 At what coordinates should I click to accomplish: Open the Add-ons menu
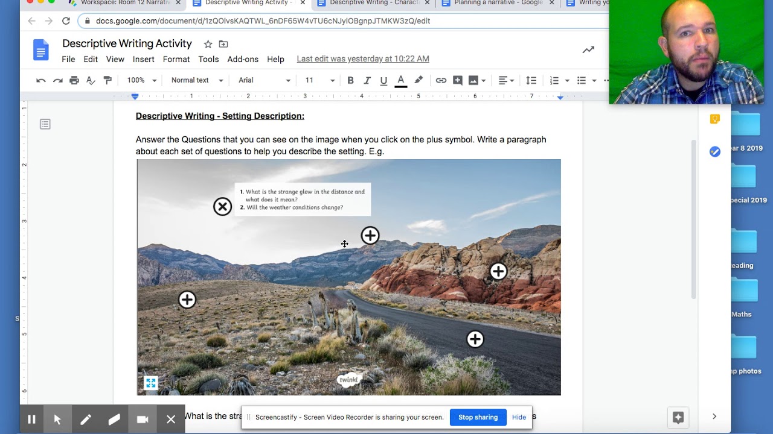(x=243, y=59)
